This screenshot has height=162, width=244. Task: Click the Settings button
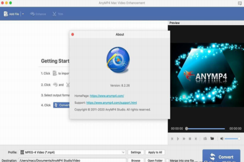[136, 152]
